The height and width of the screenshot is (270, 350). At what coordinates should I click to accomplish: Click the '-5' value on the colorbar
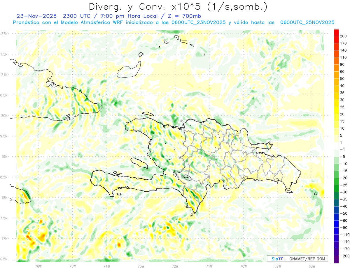coord(343,157)
